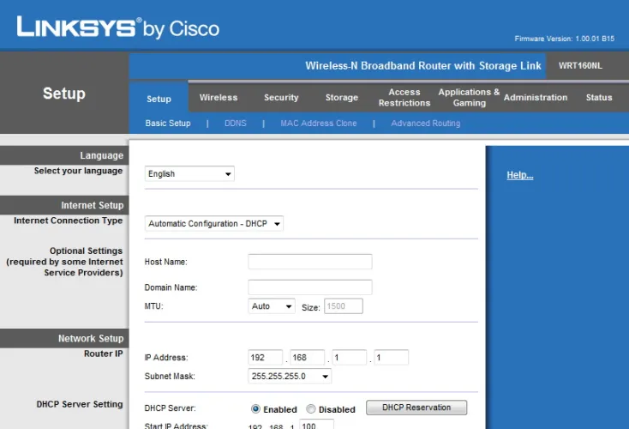This screenshot has width=629, height=429.
Task: Click the MTU Size field
Action: [344, 306]
